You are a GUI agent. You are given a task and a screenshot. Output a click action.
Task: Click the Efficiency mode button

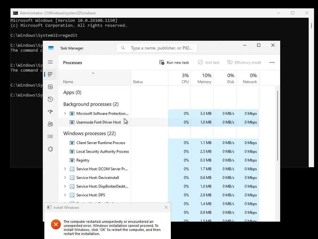point(244,63)
